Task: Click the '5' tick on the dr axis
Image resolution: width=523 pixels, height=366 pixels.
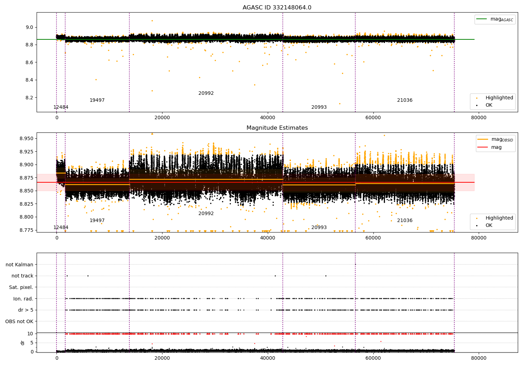Action: pos(32,343)
